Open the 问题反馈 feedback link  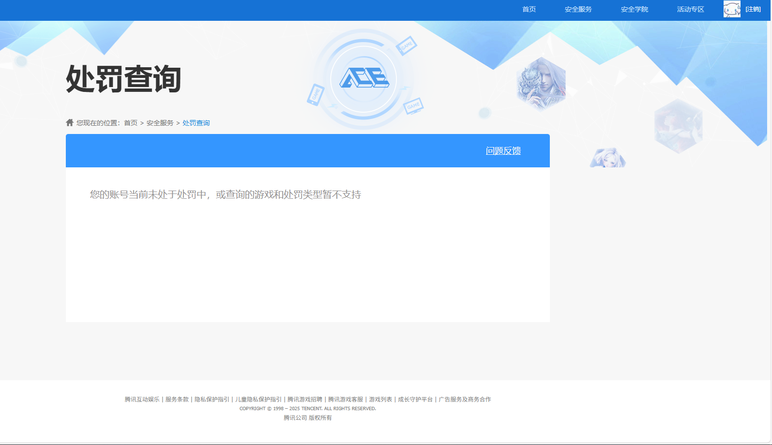(x=503, y=151)
